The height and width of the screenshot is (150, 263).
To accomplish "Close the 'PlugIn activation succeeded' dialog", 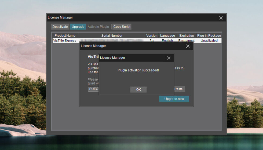I will pyautogui.click(x=169, y=58).
